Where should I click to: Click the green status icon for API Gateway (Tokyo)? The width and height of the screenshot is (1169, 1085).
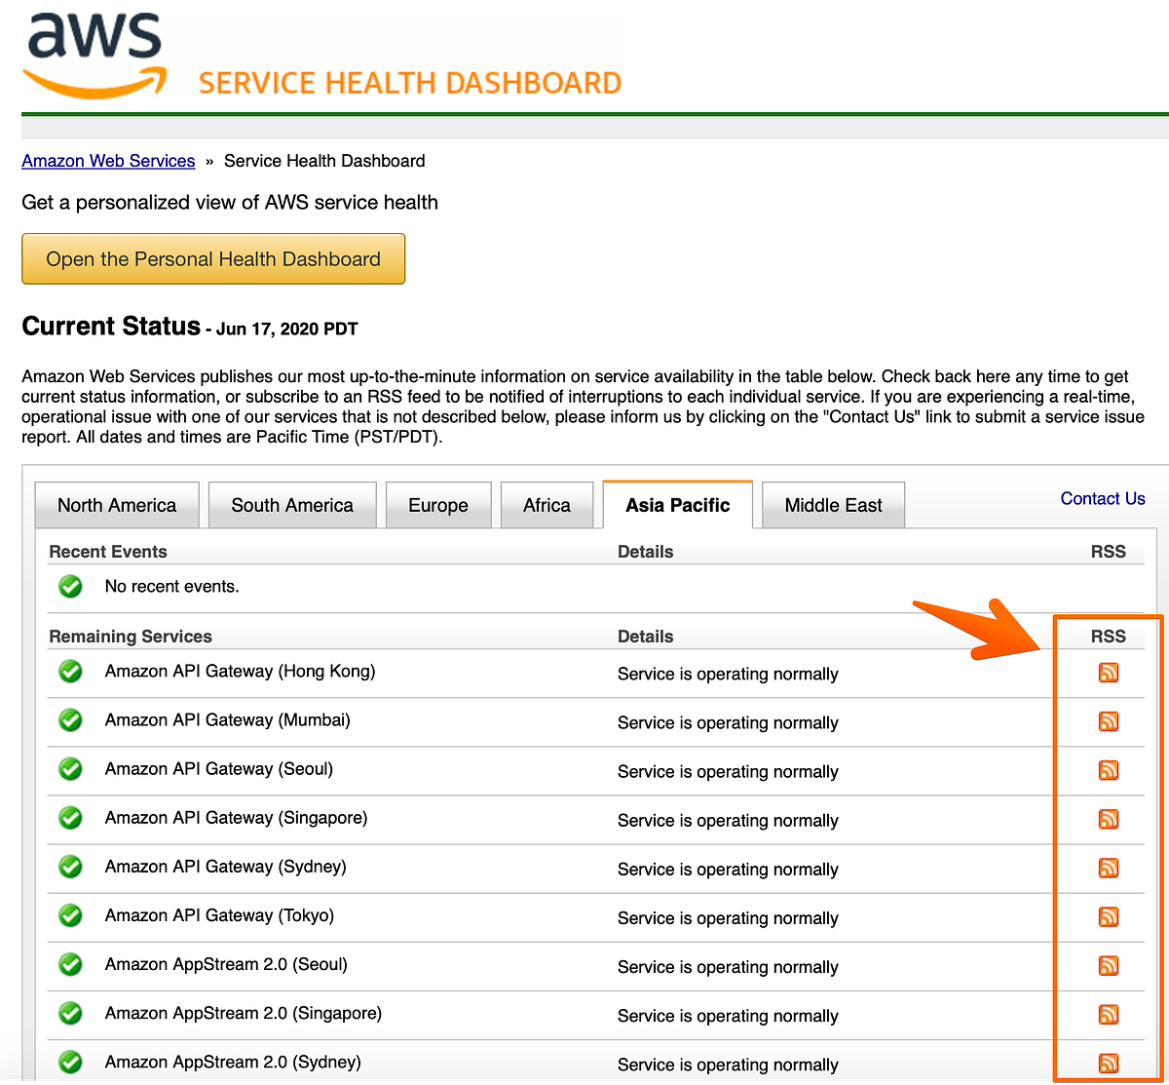tap(69, 915)
